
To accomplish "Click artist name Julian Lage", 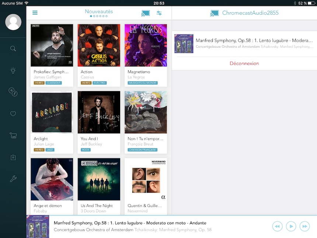I will point(44,144).
